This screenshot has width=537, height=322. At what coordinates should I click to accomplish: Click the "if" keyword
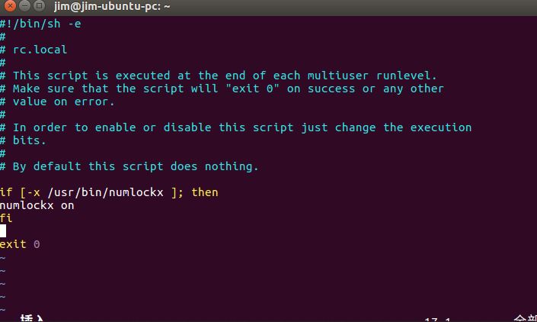tap(6, 192)
